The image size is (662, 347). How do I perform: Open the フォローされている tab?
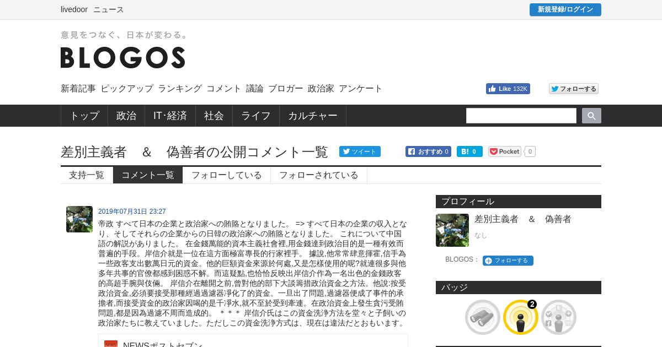tap(319, 175)
